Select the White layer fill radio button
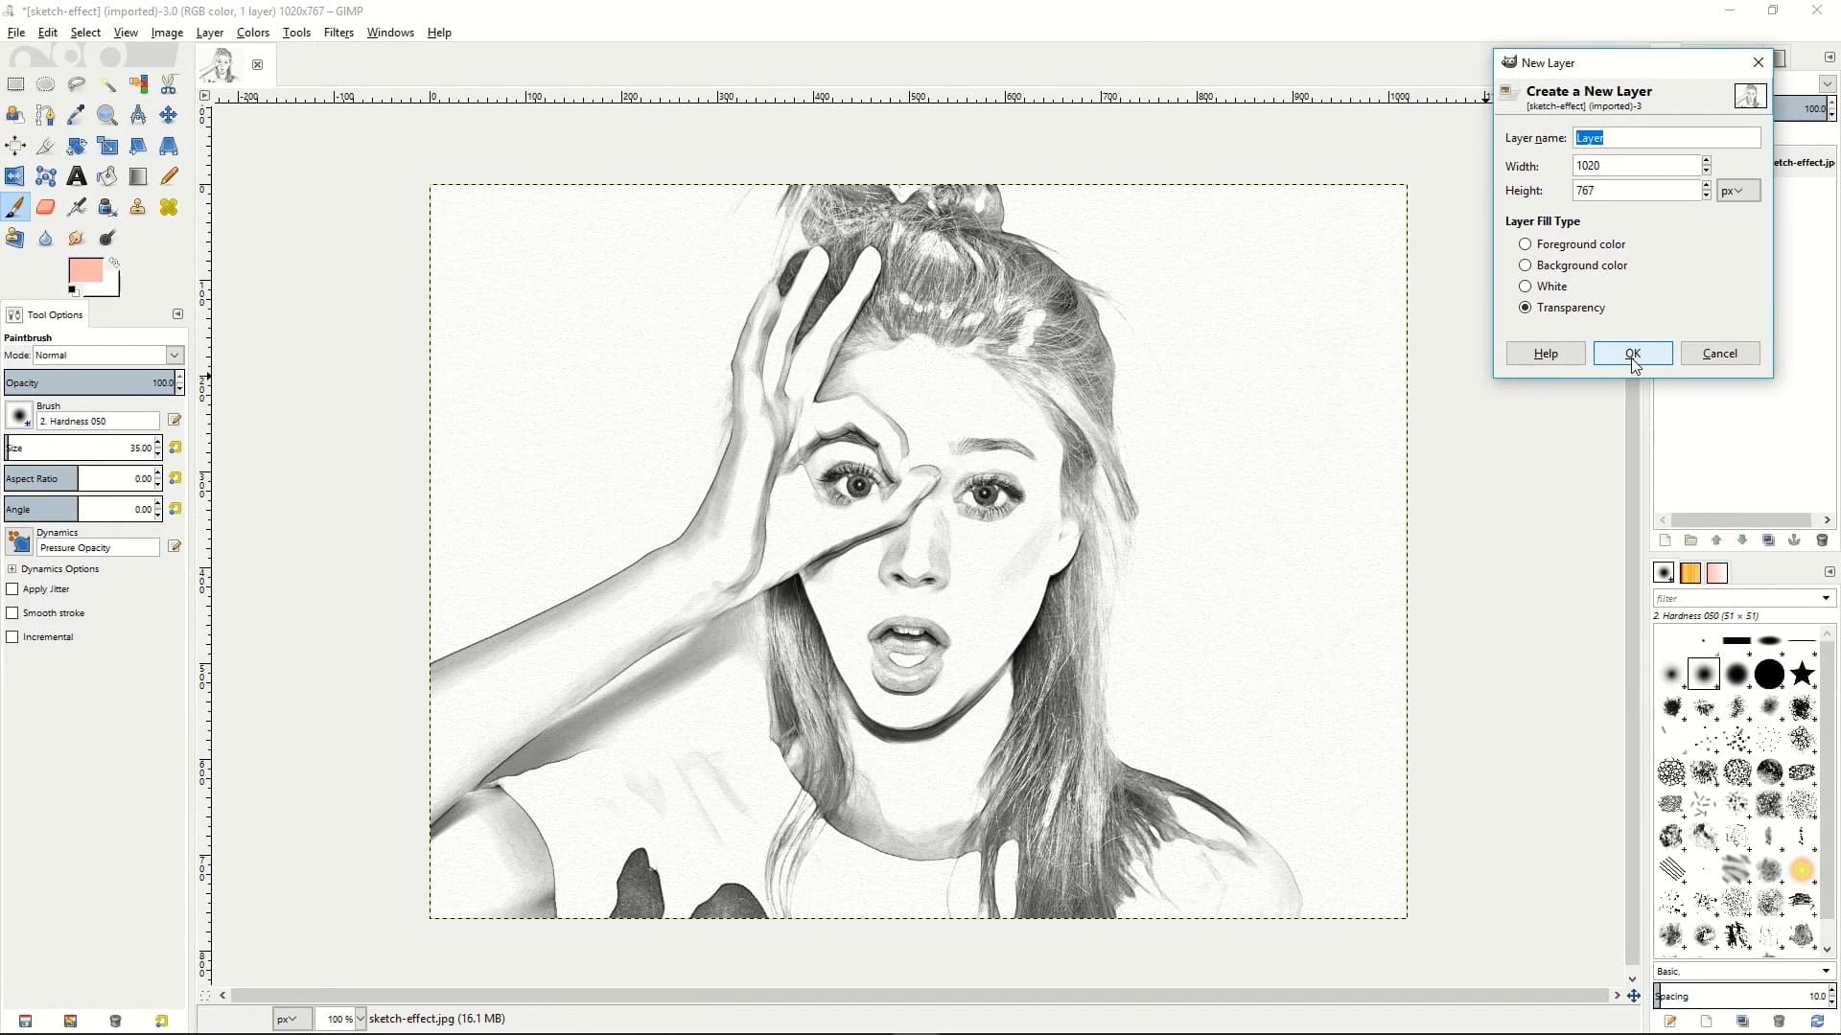The width and height of the screenshot is (1841, 1035). tap(1526, 286)
